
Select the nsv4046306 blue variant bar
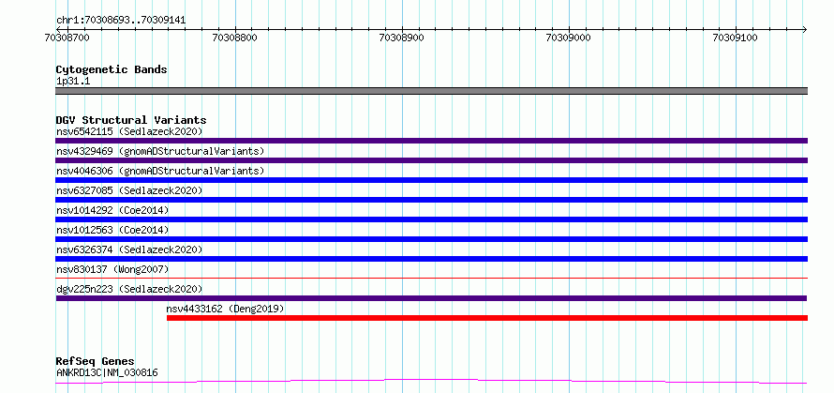(x=431, y=180)
